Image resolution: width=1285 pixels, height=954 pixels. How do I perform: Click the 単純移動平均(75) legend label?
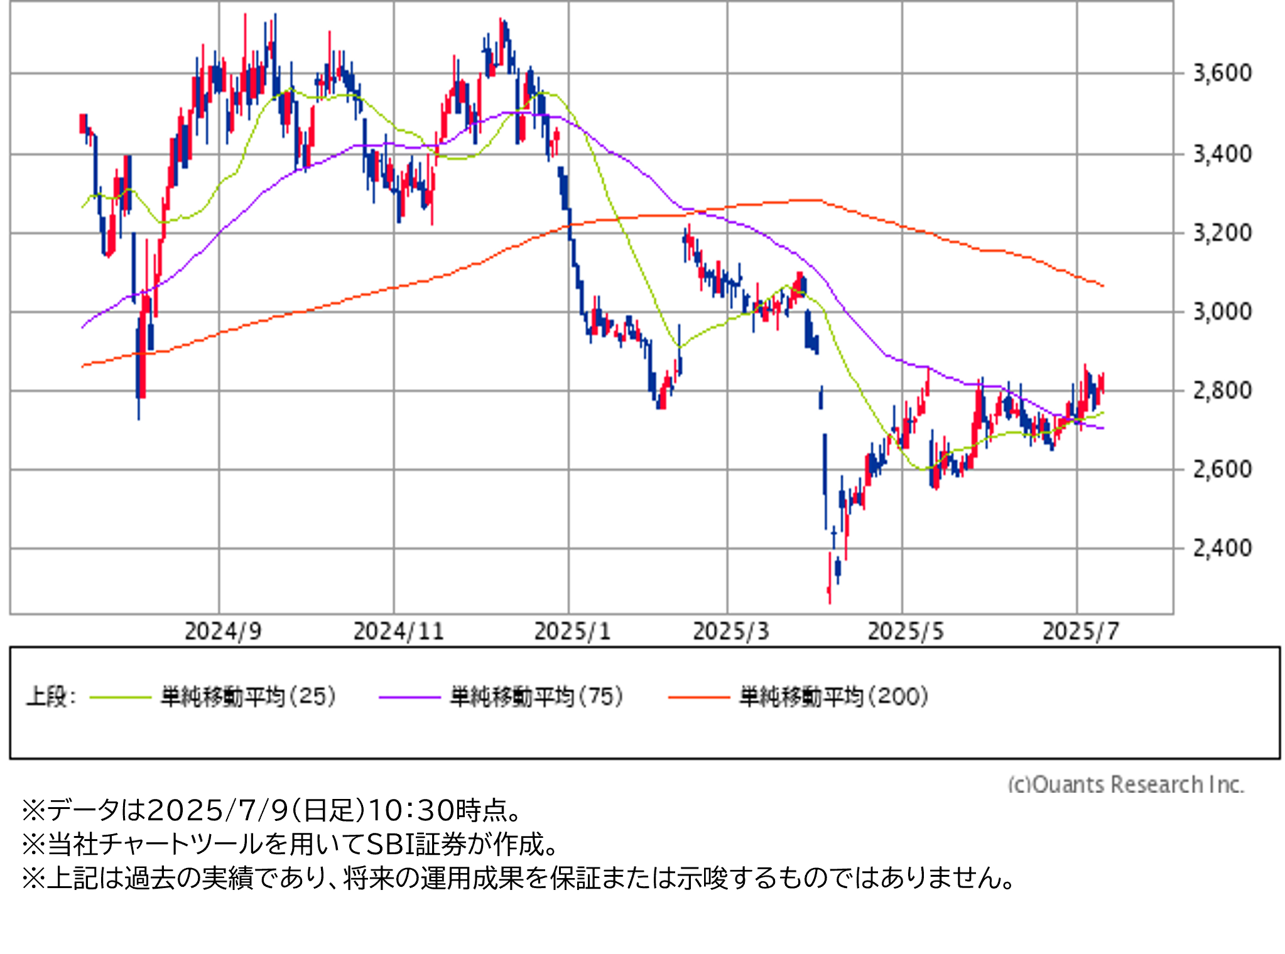pyautogui.click(x=537, y=697)
